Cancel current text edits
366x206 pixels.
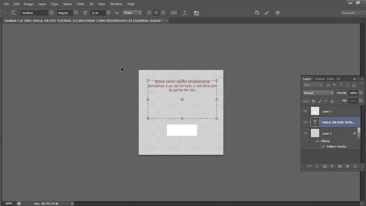[x=257, y=13]
